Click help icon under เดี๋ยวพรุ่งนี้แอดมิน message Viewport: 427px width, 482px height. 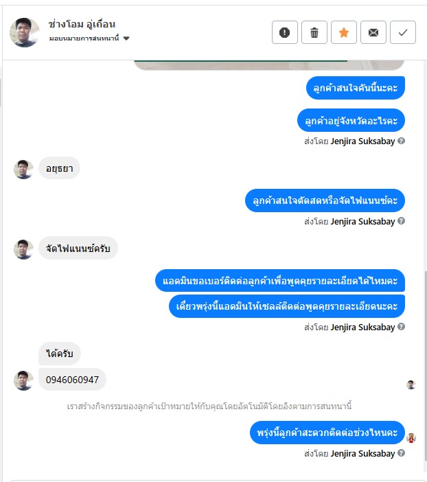click(x=401, y=327)
